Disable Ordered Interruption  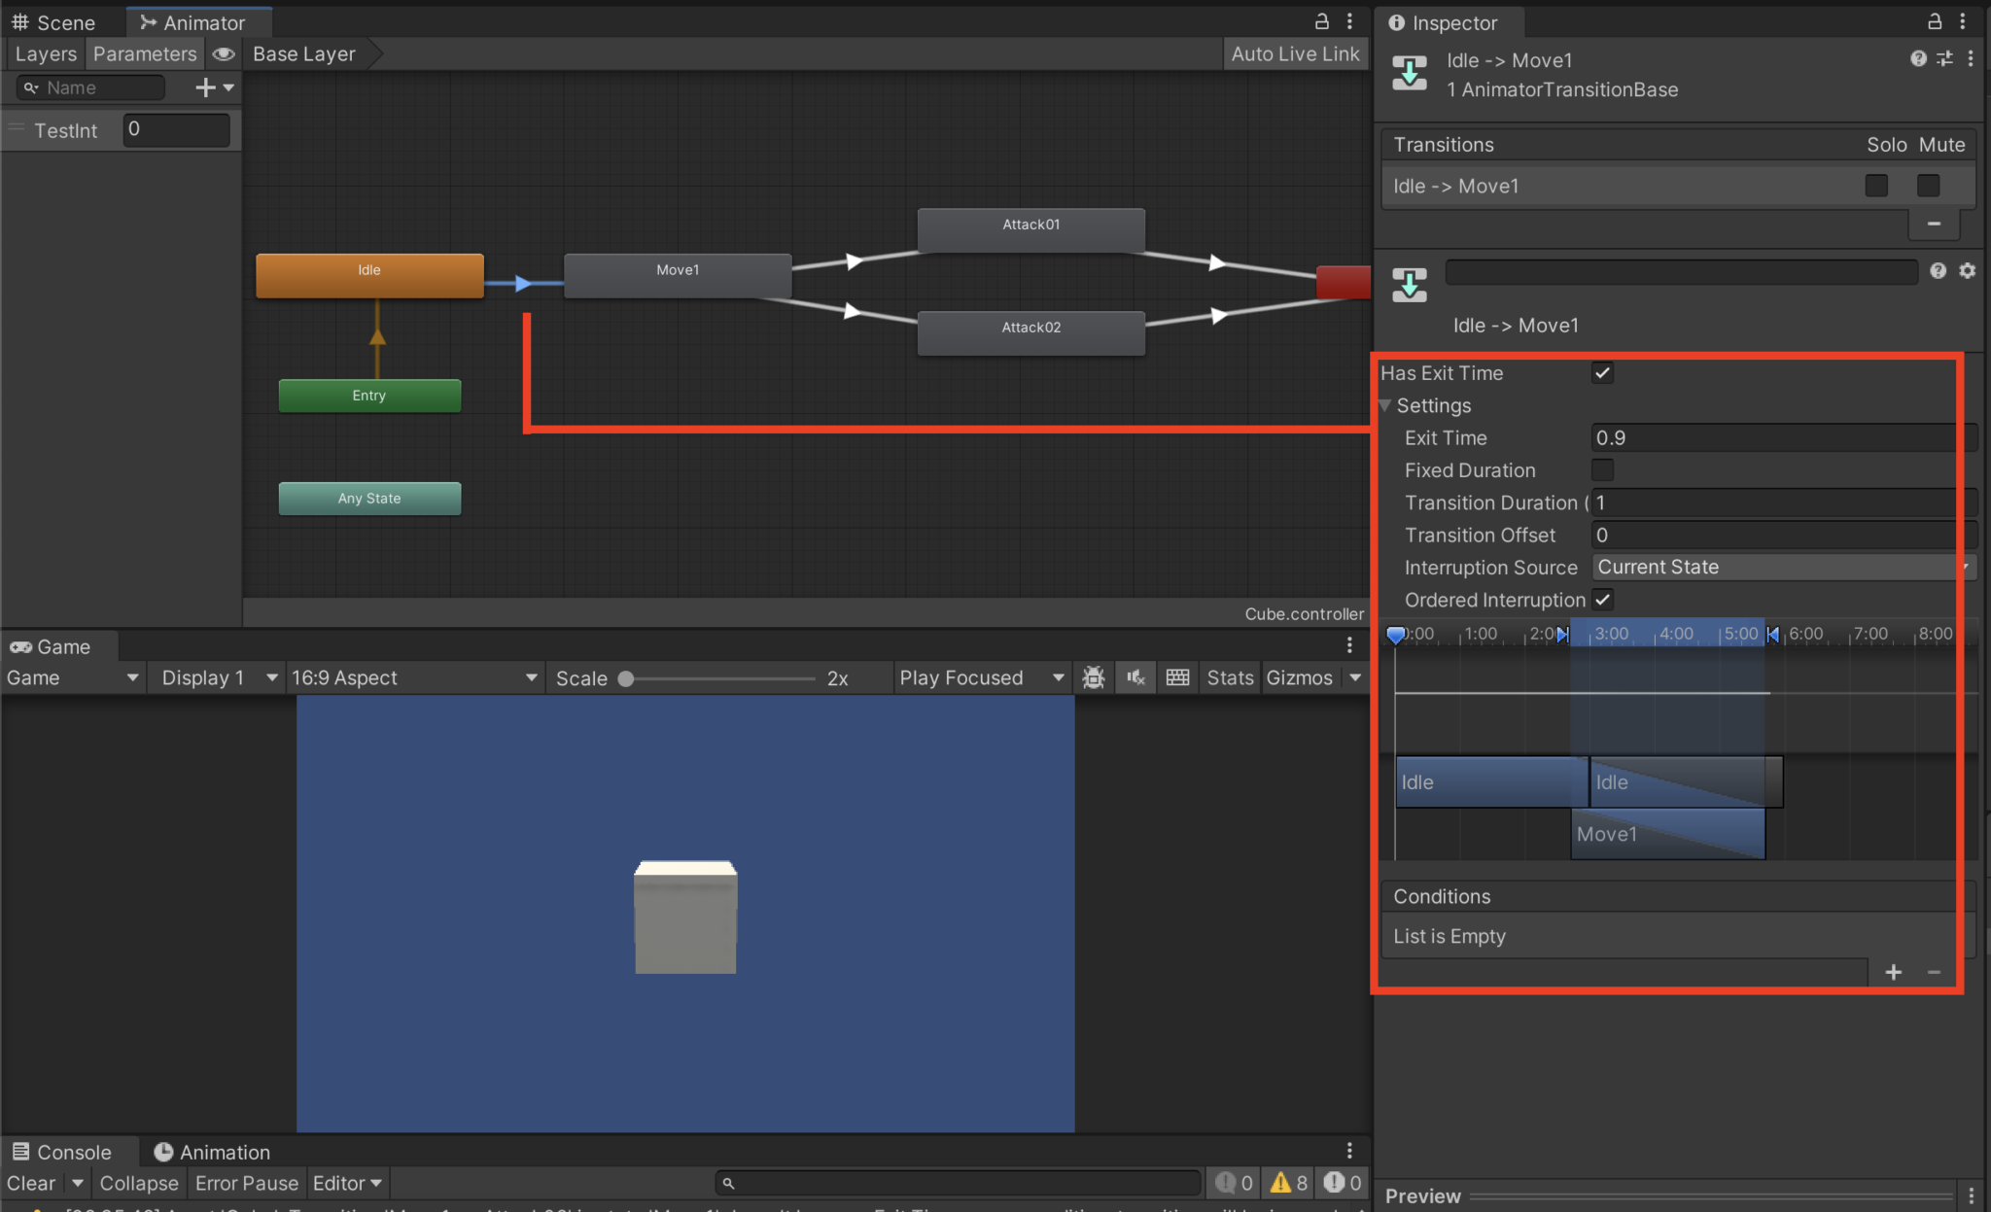1603,600
